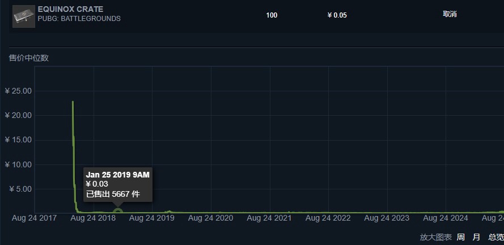Click the highlighted data point circle on chart
This screenshot has width=504, height=245.
coord(118,212)
